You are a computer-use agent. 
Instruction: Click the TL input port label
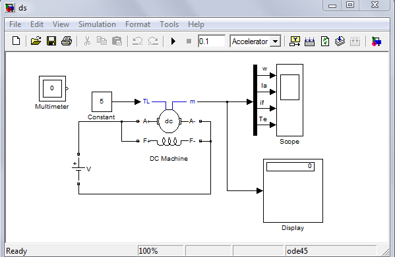tap(146, 101)
